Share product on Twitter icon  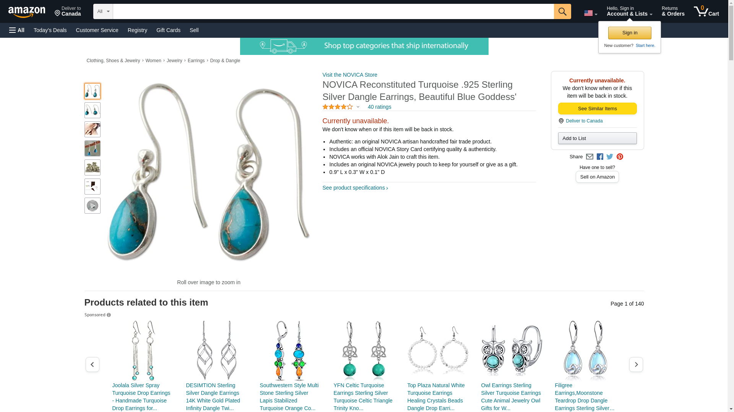coord(610,157)
